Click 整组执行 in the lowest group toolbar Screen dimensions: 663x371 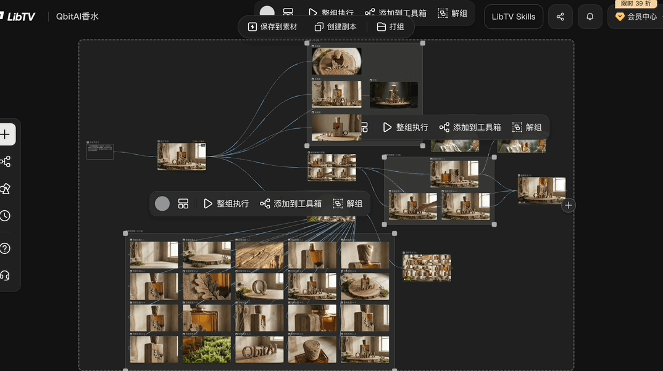(x=226, y=203)
